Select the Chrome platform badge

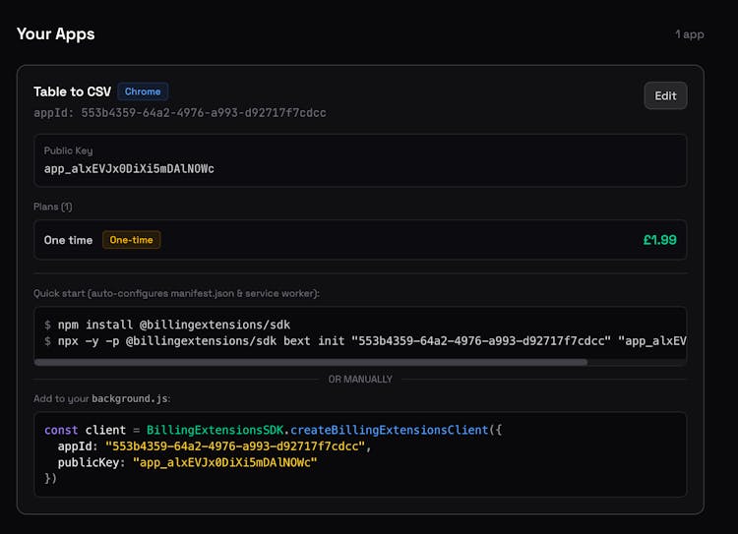point(143,91)
